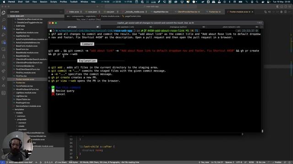
Task: Switch to the Footer.tsx editor tab
Action: (215, 12)
